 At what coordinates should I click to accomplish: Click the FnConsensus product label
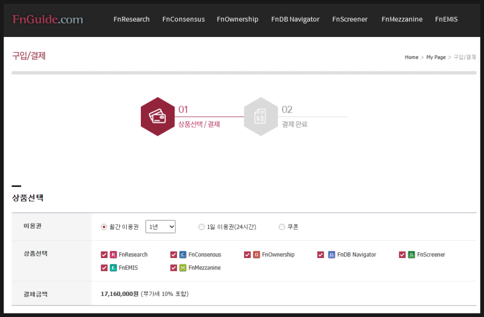point(204,254)
